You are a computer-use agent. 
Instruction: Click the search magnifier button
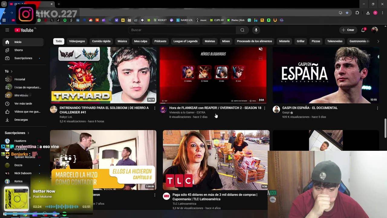[242, 30]
